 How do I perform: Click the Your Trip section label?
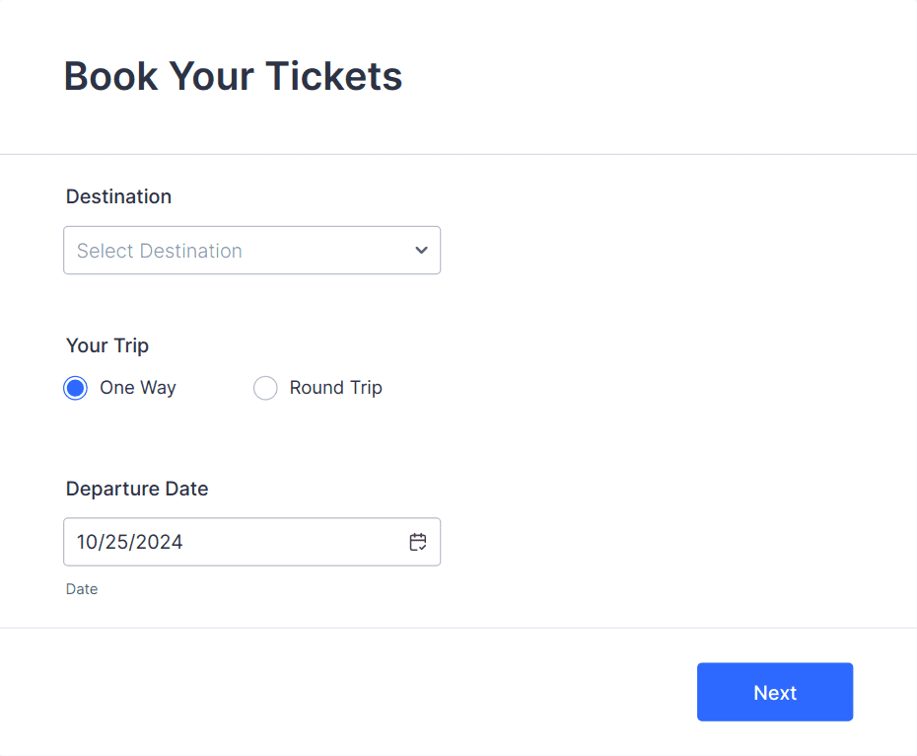pos(106,345)
